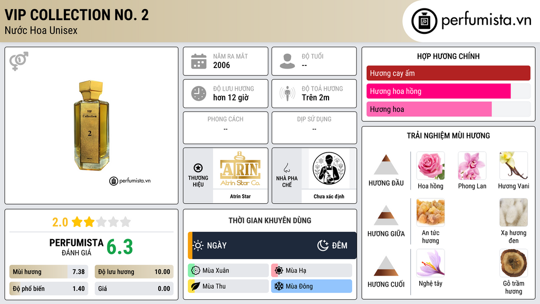
Task: Click the longevity value hơn 12 giờ
Action: point(231,98)
